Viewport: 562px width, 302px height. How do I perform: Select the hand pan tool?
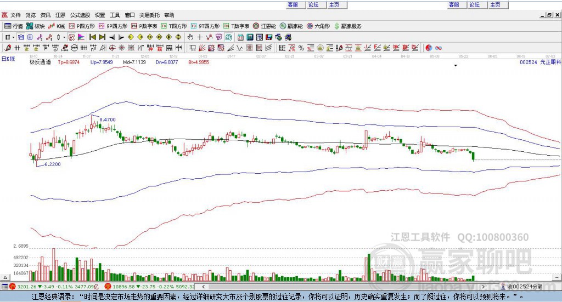click(x=190, y=37)
